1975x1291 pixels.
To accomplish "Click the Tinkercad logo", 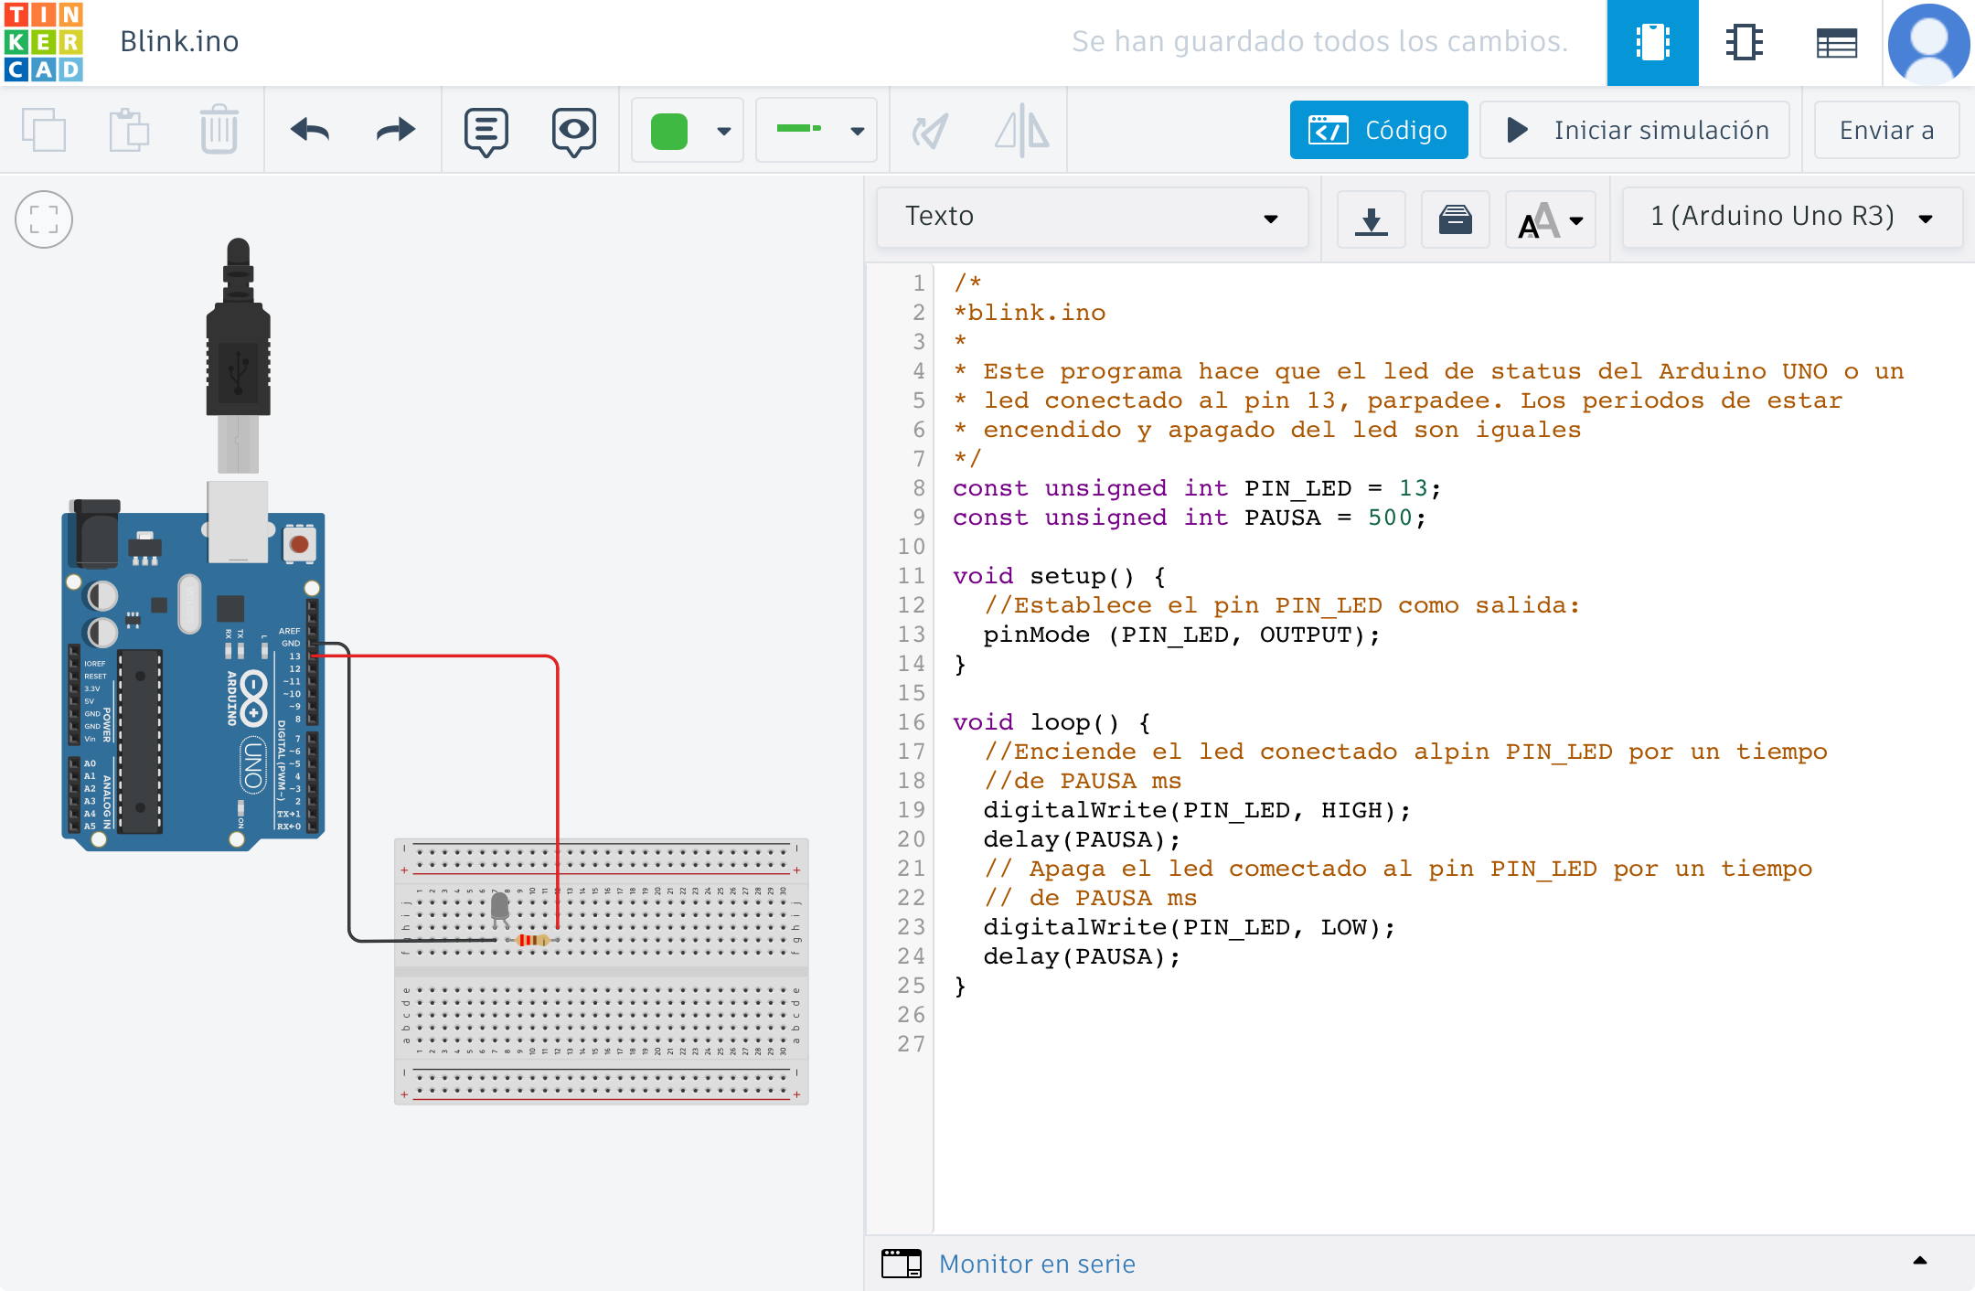I will click(x=43, y=42).
